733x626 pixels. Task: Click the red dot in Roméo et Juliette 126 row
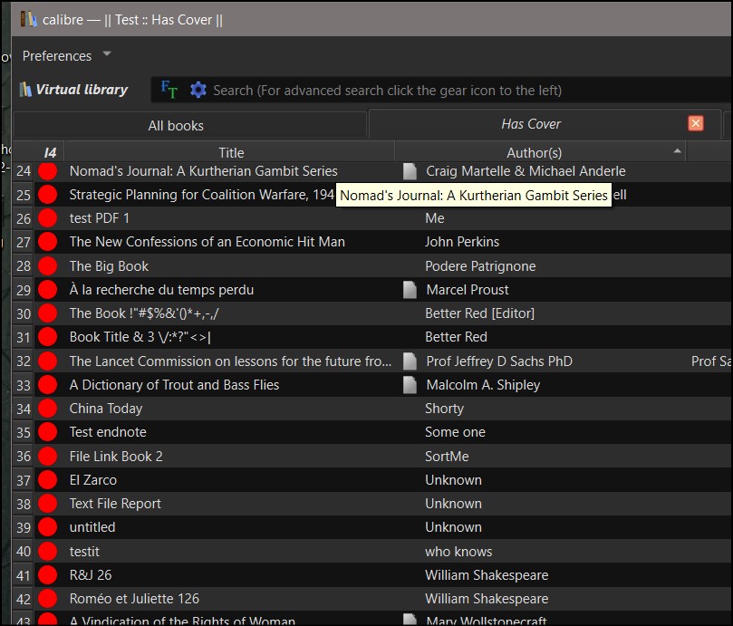48,599
